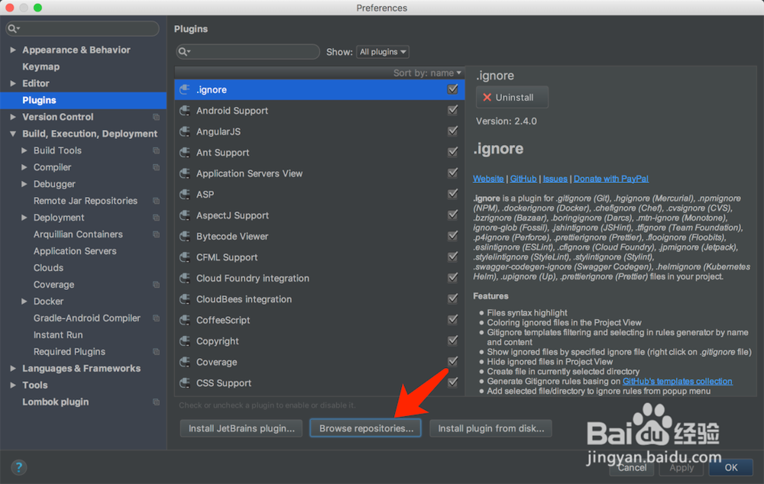Uncheck Application Servers View plugin
This screenshot has width=764, height=484.
tap(452, 173)
